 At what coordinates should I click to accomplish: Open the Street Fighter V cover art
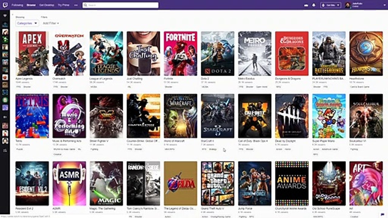[106, 116]
